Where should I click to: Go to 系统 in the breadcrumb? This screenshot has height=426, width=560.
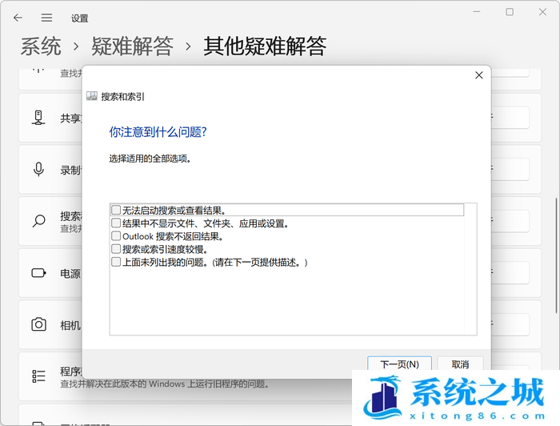click(x=41, y=46)
